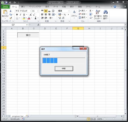The height and width of the screenshot is (122, 128).
Task: Open the File tab
Action: 5,7
